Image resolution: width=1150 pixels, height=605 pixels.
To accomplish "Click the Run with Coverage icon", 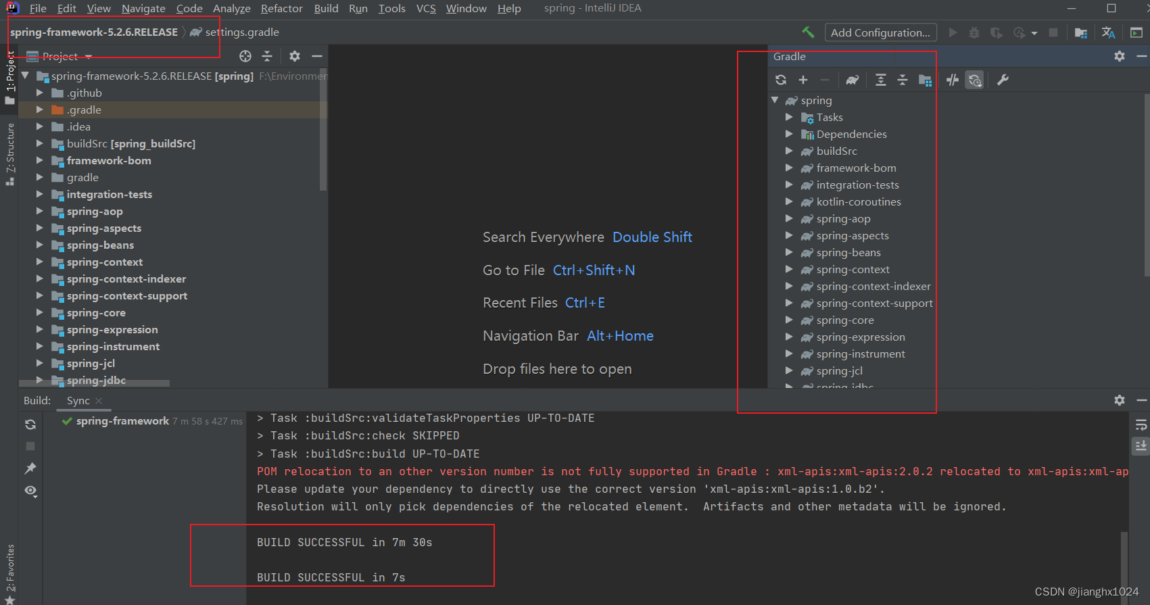I will 996,32.
